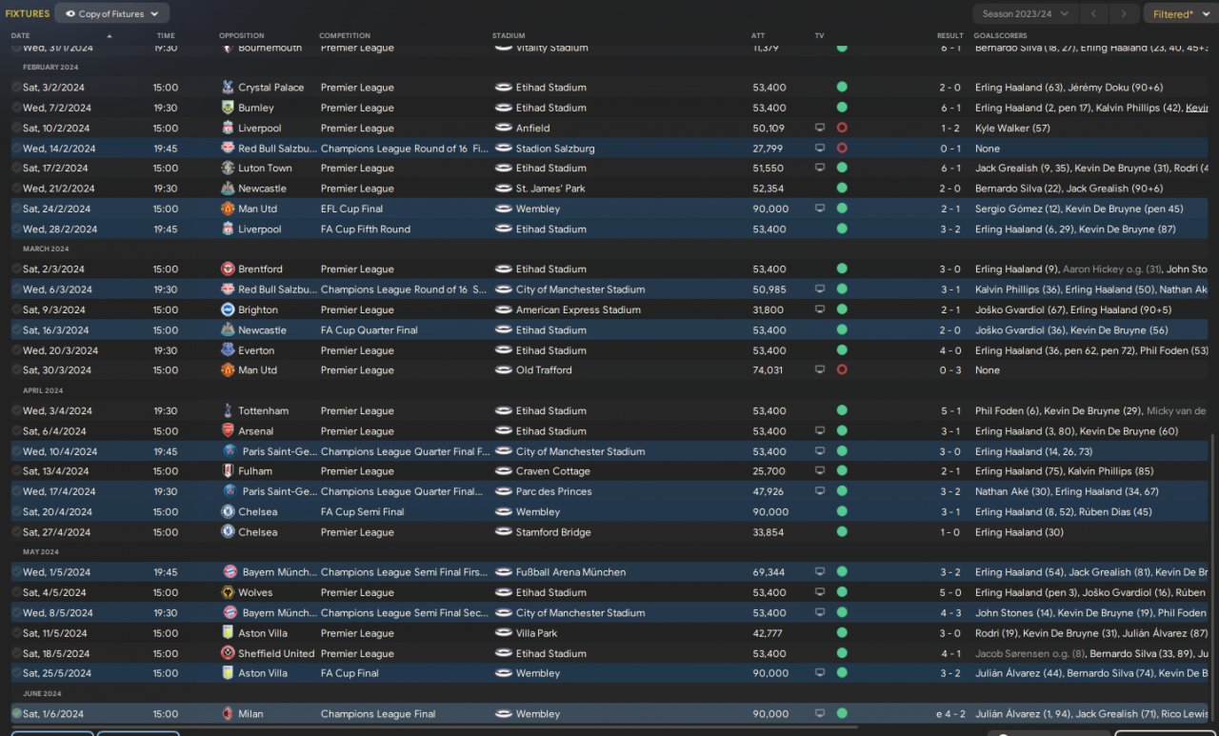Viewport: 1219px width, 736px height.
Task: Open the Parc des Princes stadium link
Action: (x=554, y=491)
